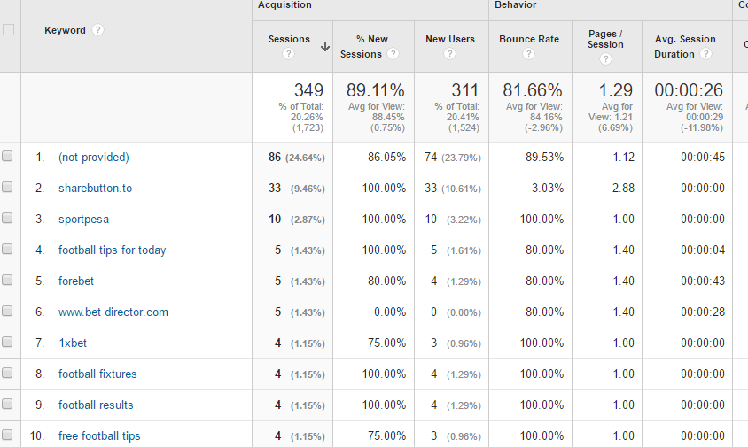Viewport: 748px width, 447px height.
Task: Click overall pages per session 1.29
Action: tap(615, 90)
